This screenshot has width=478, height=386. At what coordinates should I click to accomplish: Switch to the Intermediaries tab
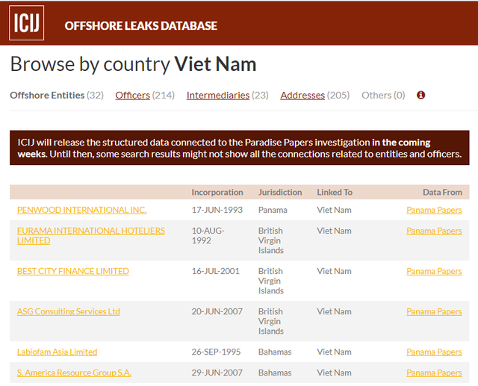(x=227, y=96)
